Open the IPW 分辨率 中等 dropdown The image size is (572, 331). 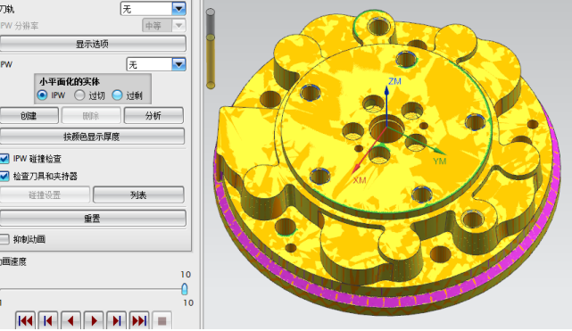tap(164, 26)
